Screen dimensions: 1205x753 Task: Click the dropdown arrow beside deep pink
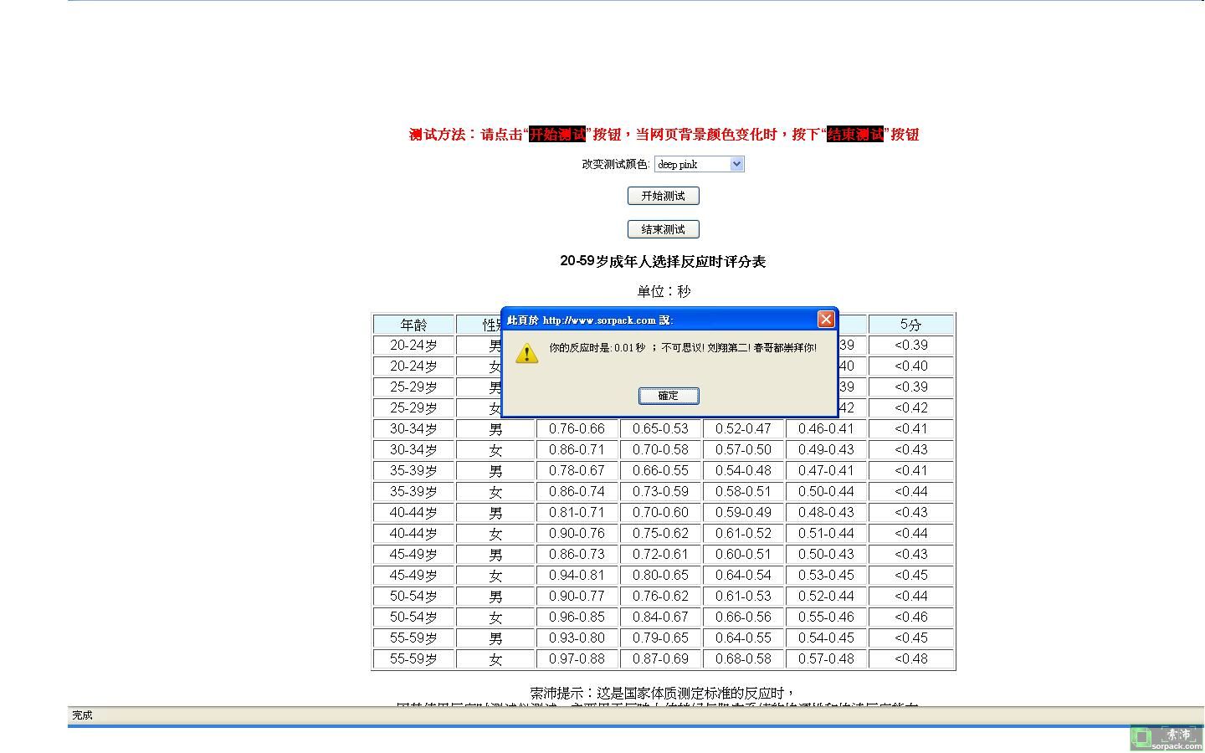pos(736,164)
